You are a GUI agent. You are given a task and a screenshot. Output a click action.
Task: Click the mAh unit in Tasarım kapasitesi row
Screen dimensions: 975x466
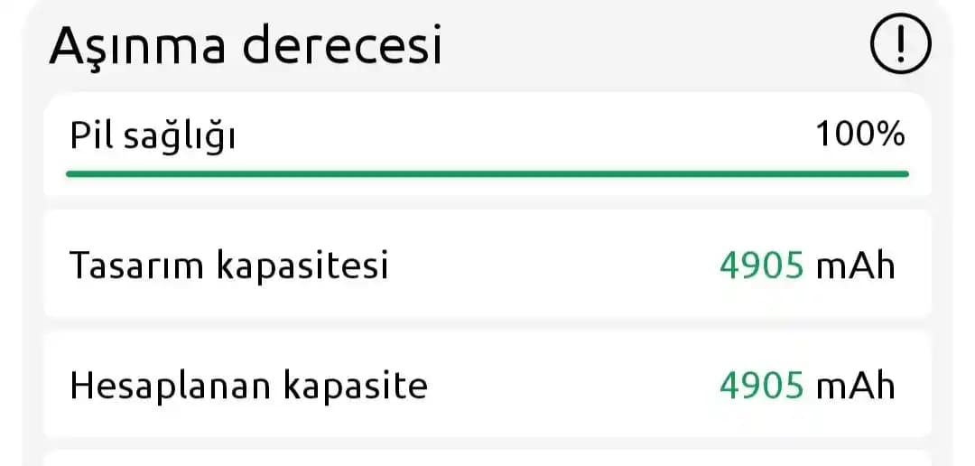[855, 266]
